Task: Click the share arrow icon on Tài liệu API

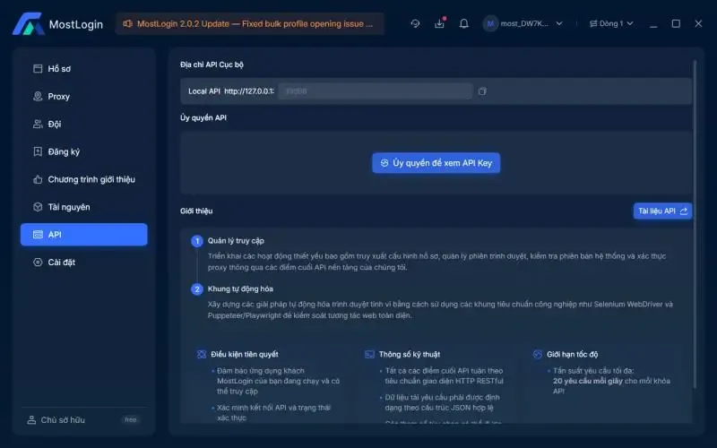Action: click(684, 211)
